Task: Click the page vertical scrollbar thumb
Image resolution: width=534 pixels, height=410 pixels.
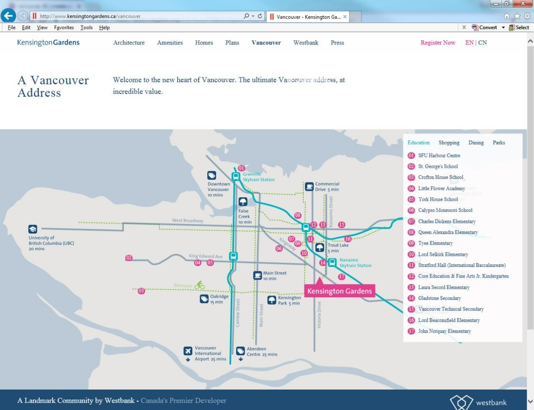Action: [530, 188]
